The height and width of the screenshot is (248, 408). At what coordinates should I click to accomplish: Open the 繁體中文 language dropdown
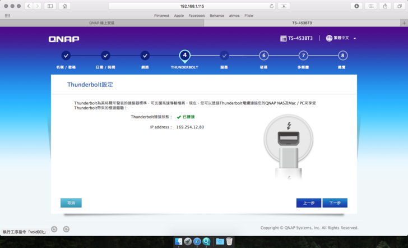[x=341, y=38]
